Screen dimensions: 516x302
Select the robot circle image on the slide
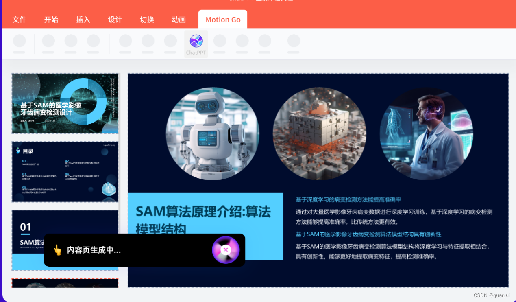click(x=213, y=133)
